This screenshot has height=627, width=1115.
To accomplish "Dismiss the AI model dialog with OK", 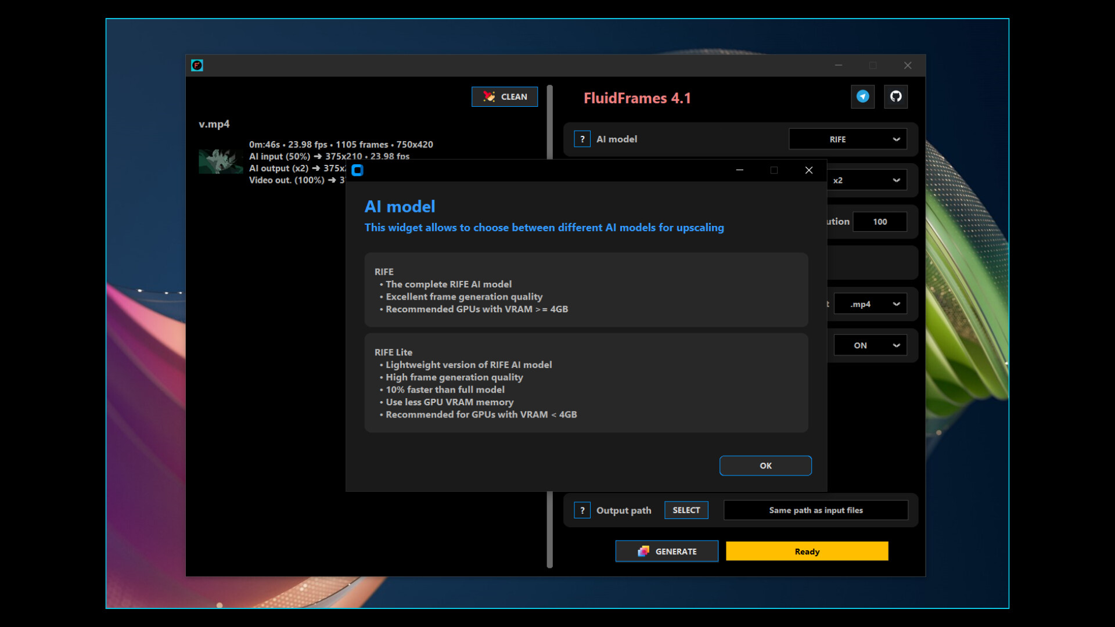I will [x=765, y=465].
